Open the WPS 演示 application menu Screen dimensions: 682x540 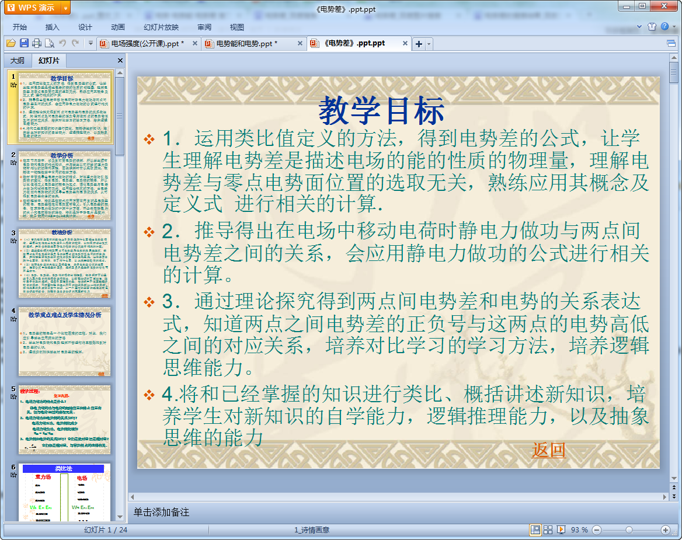[x=32, y=8]
